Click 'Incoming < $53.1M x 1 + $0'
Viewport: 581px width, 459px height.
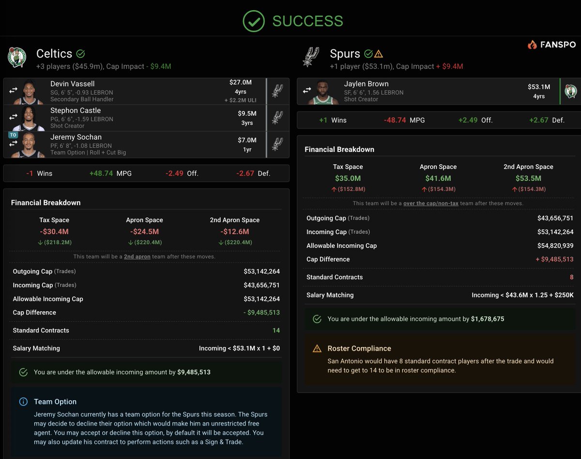[239, 348]
